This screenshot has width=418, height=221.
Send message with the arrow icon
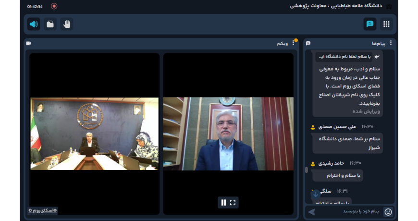pos(311,212)
